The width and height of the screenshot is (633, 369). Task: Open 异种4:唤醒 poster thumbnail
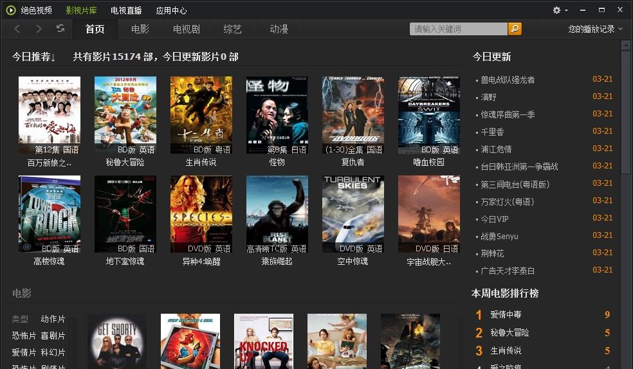[x=201, y=213]
